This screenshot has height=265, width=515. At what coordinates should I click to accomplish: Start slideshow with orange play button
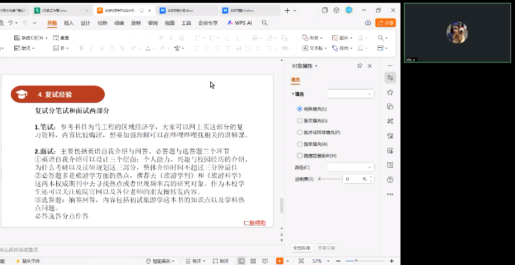(279, 260)
